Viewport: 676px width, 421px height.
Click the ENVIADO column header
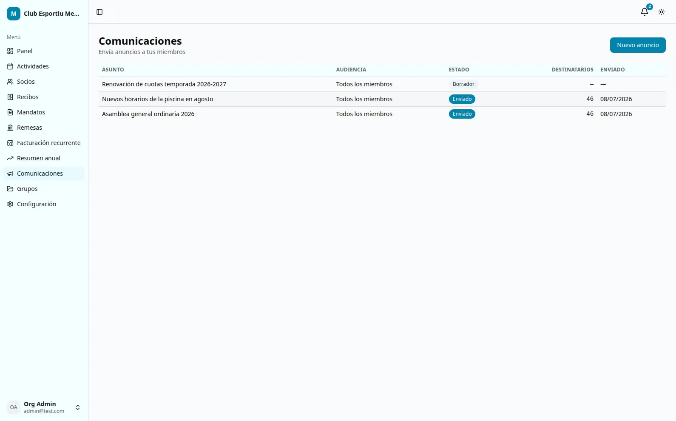click(x=613, y=70)
